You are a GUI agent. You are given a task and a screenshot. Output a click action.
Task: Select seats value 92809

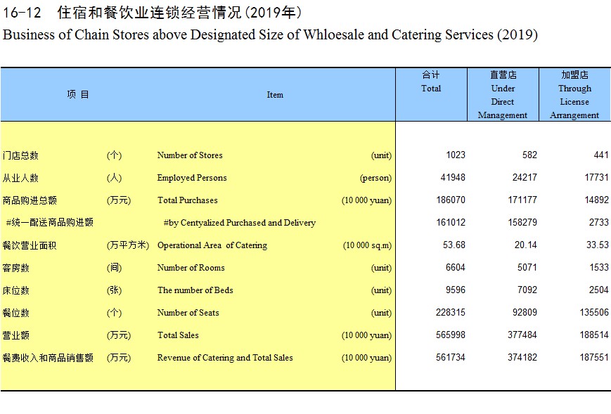(525, 312)
